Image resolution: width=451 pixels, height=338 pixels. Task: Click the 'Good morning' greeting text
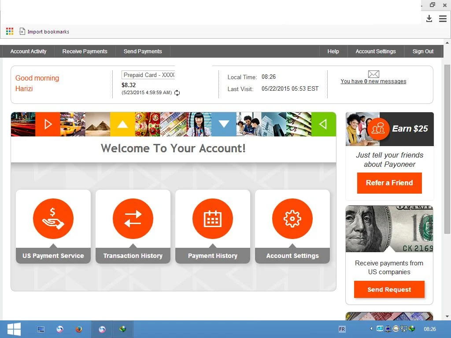pyautogui.click(x=37, y=78)
